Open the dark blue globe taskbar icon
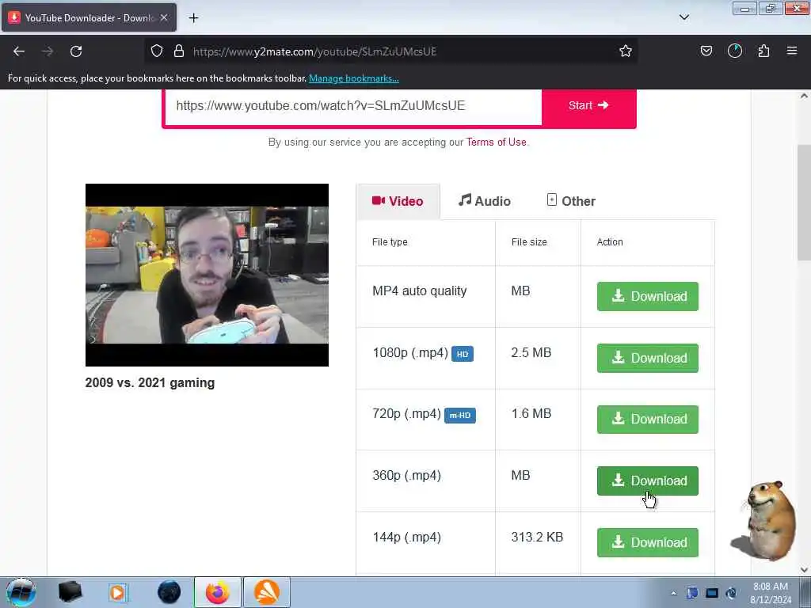Viewport: 811px width, 608px height. coord(169,592)
